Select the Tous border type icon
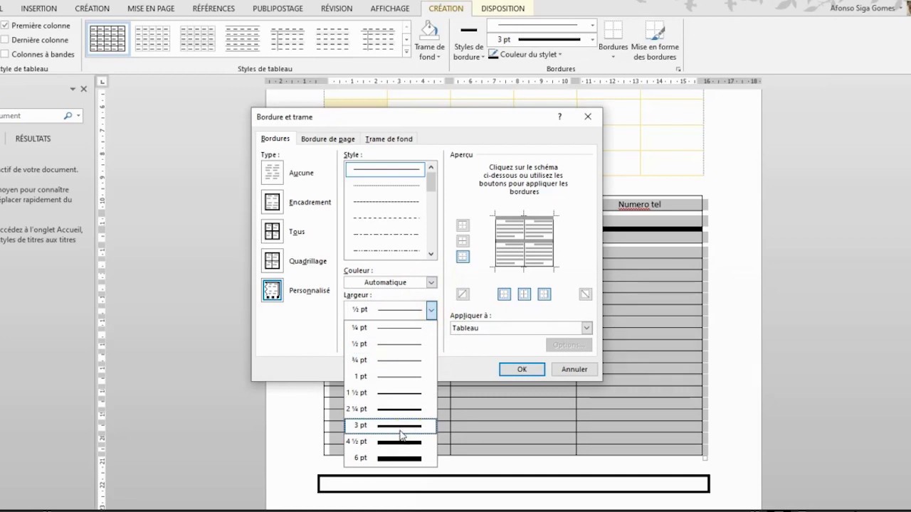Image resolution: width=911 pixels, height=512 pixels. tap(272, 232)
